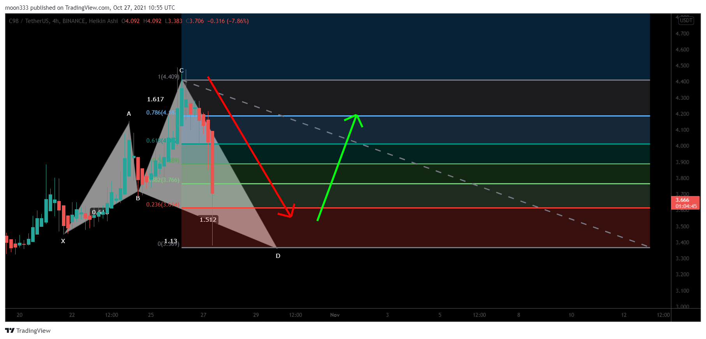Screen dimensions: 706x339
Task: Click pattern point label X
Action: coord(63,241)
